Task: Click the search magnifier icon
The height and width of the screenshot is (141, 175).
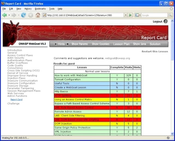Action: point(170,15)
